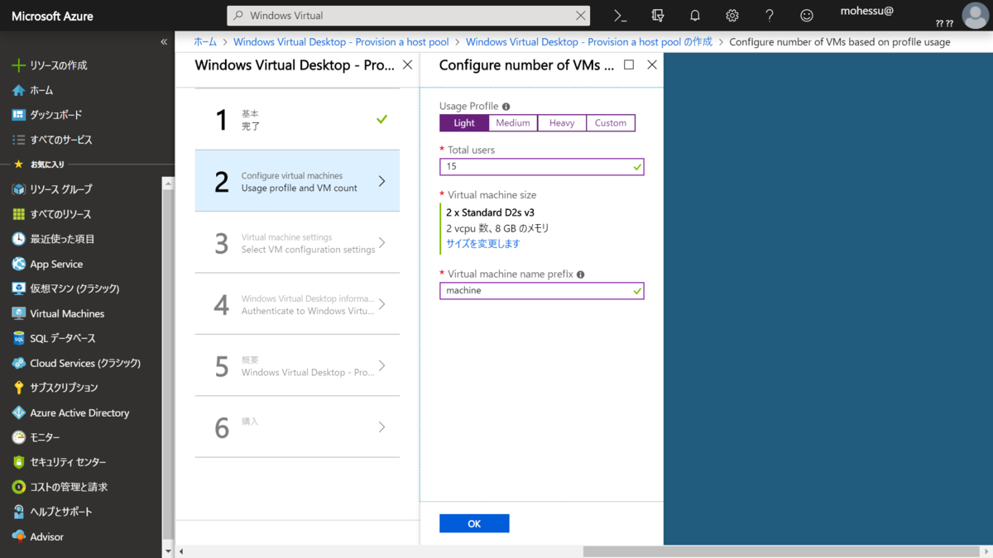Select the Medium usage profile

coord(513,123)
